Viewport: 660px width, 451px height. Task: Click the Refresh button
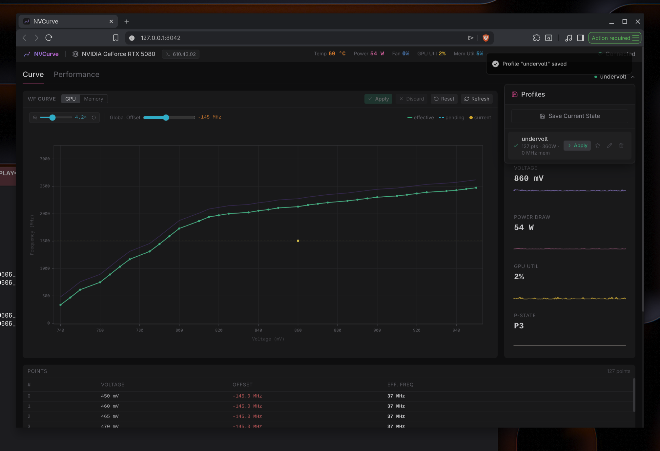pyautogui.click(x=477, y=99)
